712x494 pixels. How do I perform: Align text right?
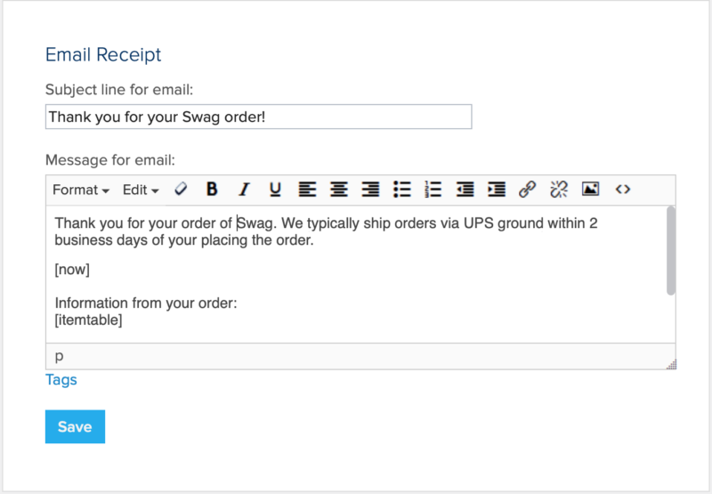click(x=370, y=190)
